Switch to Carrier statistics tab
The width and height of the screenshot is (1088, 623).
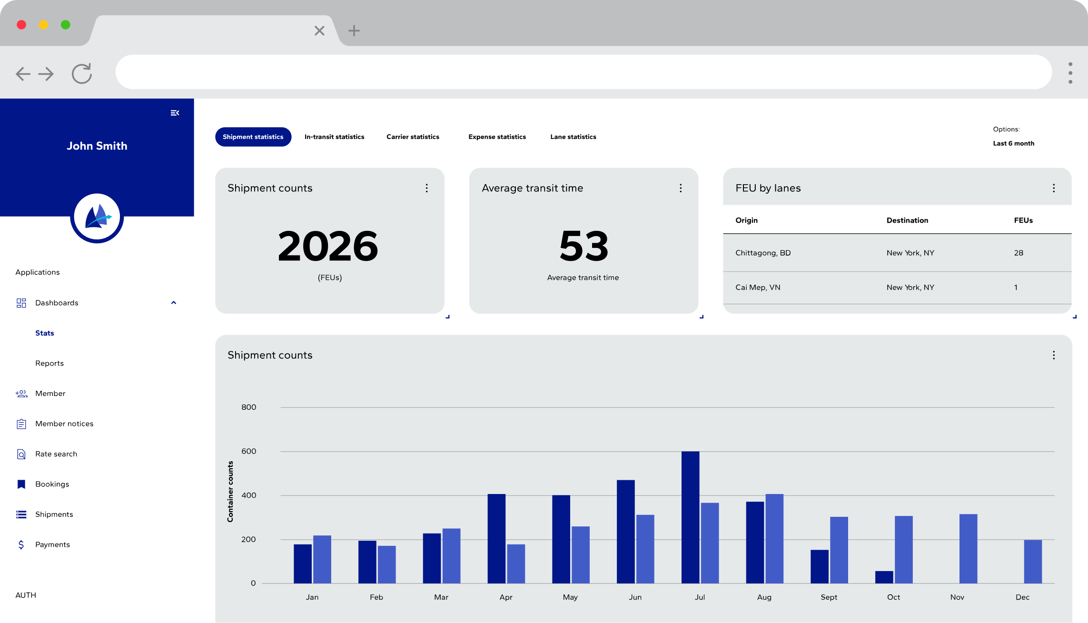pyautogui.click(x=413, y=137)
